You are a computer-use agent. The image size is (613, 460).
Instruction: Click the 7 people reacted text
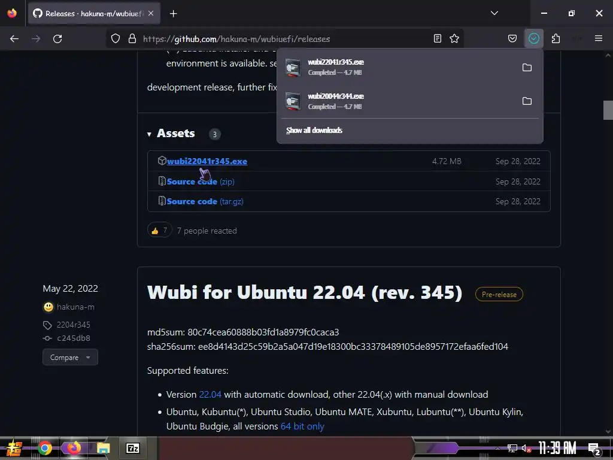point(207,231)
